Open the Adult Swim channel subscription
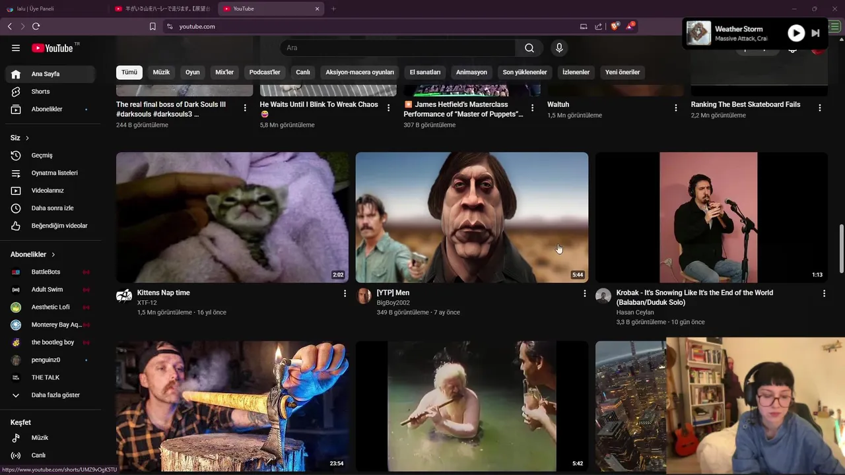This screenshot has height=475, width=845. tap(50, 290)
